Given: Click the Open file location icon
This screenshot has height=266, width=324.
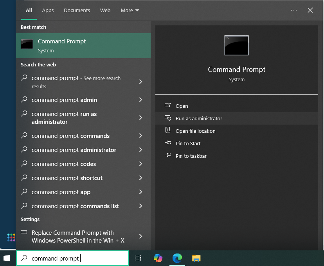Looking at the screenshot, I should [x=167, y=130].
